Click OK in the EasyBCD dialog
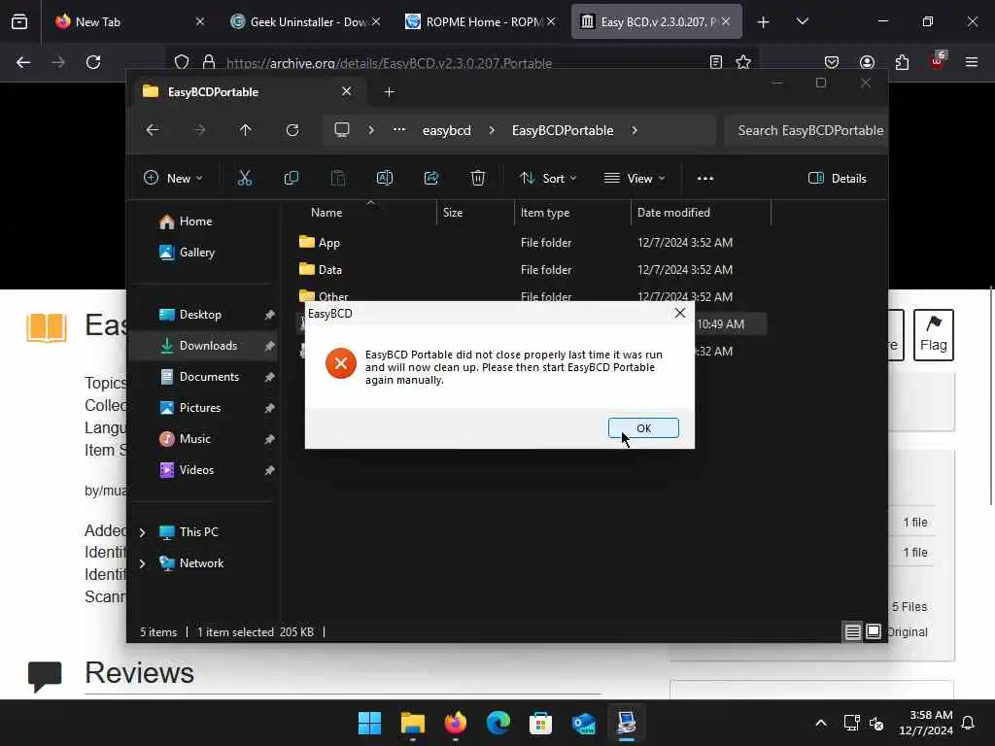Viewport: 995px width, 746px height. pyautogui.click(x=643, y=428)
